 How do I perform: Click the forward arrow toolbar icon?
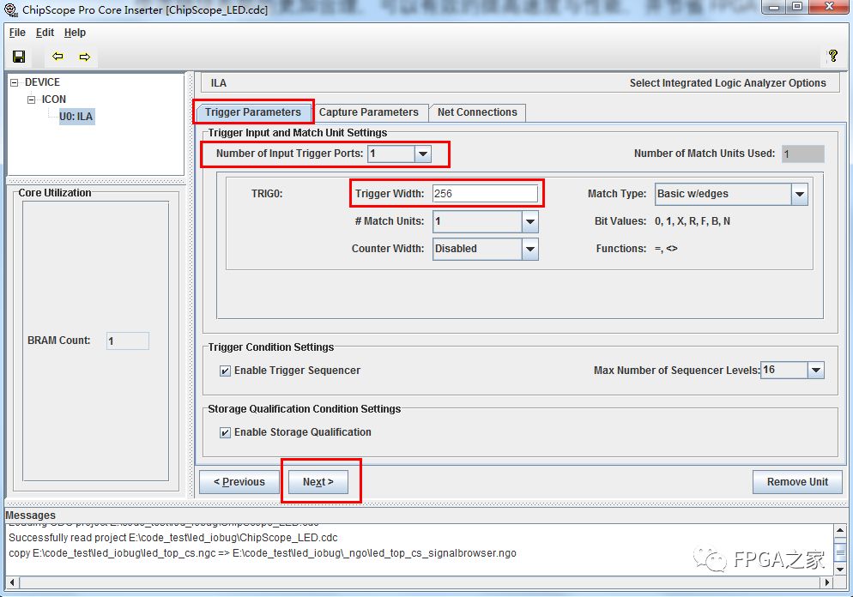tap(85, 57)
